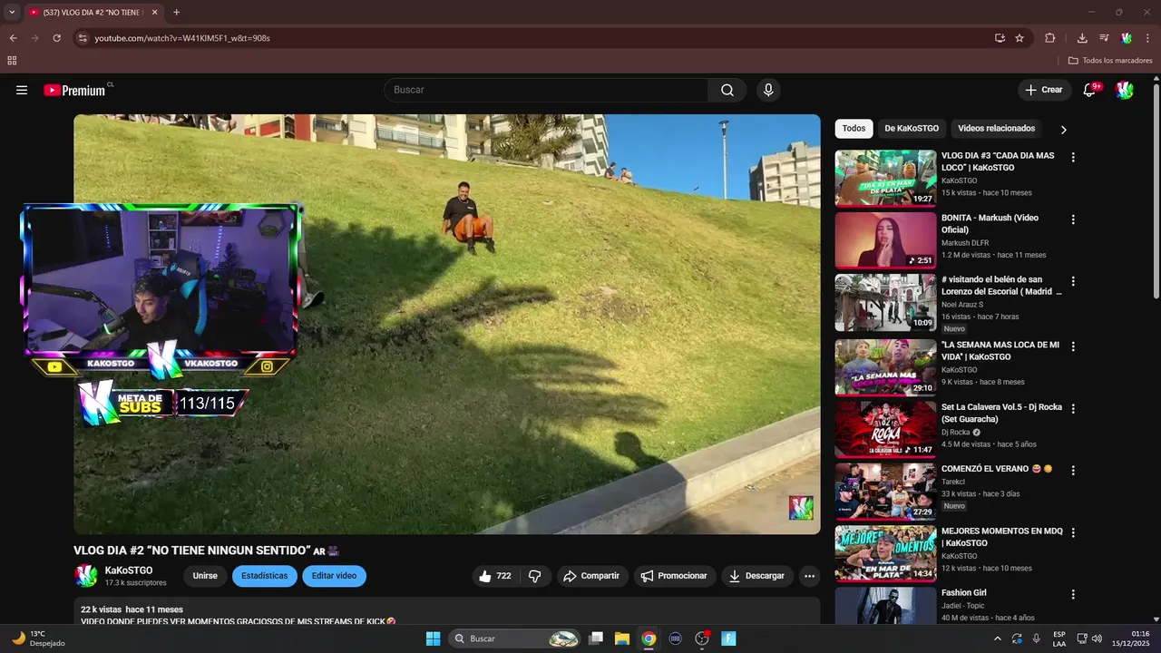Click the address bar URL
The image size is (1161, 653).
pos(182,38)
